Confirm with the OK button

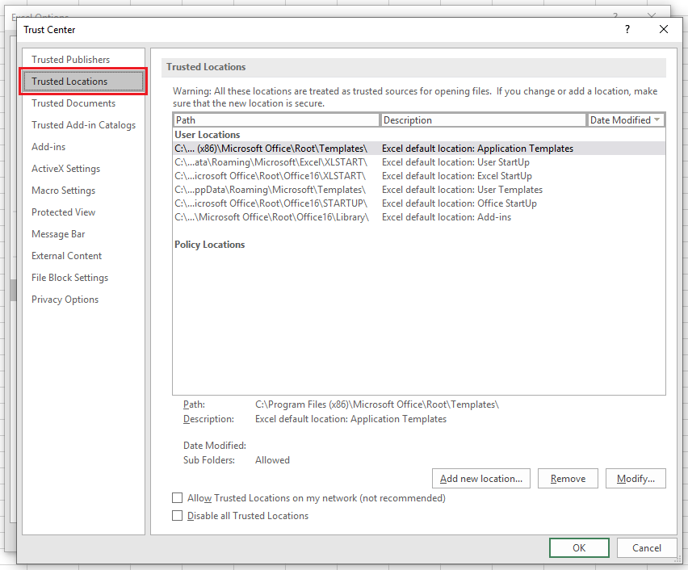579,547
